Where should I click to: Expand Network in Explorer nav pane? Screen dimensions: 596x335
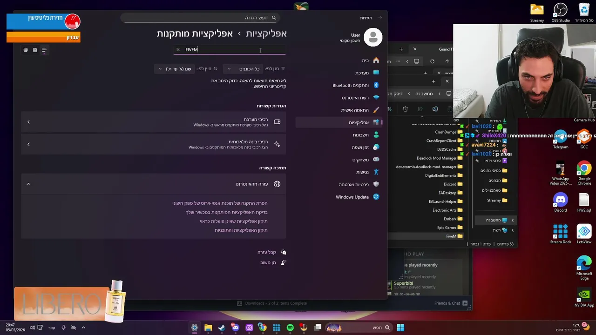(x=513, y=230)
